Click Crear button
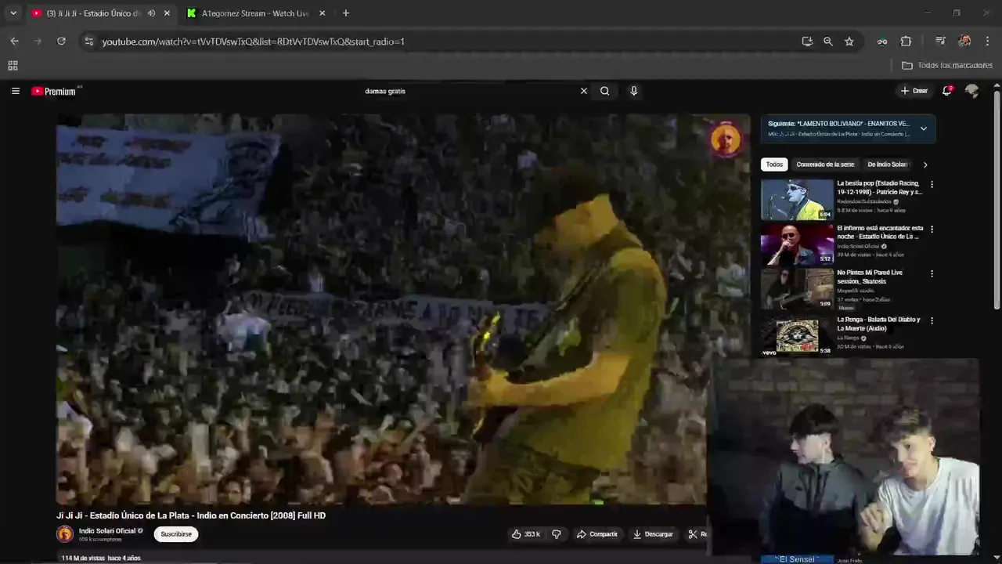Image resolution: width=1002 pixels, height=564 pixels. pyautogui.click(x=914, y=91)
